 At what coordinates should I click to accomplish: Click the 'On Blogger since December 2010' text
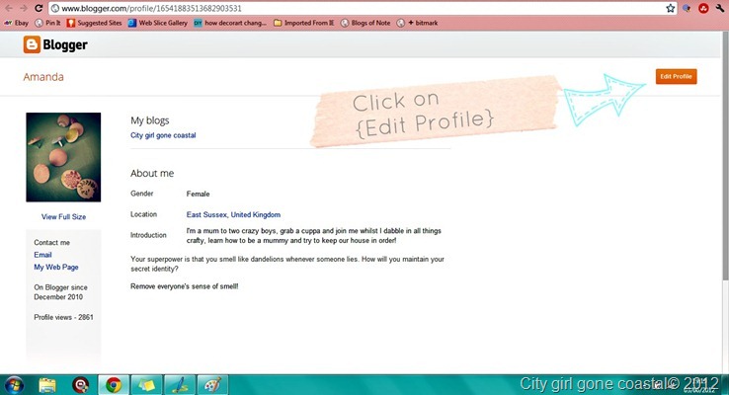click(60, 292)
